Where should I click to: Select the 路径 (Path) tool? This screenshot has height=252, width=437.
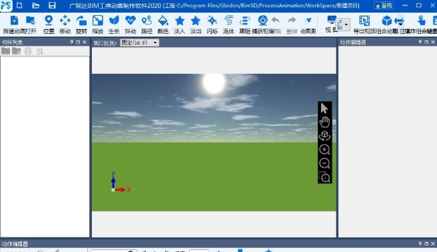(x=147, y=25)
